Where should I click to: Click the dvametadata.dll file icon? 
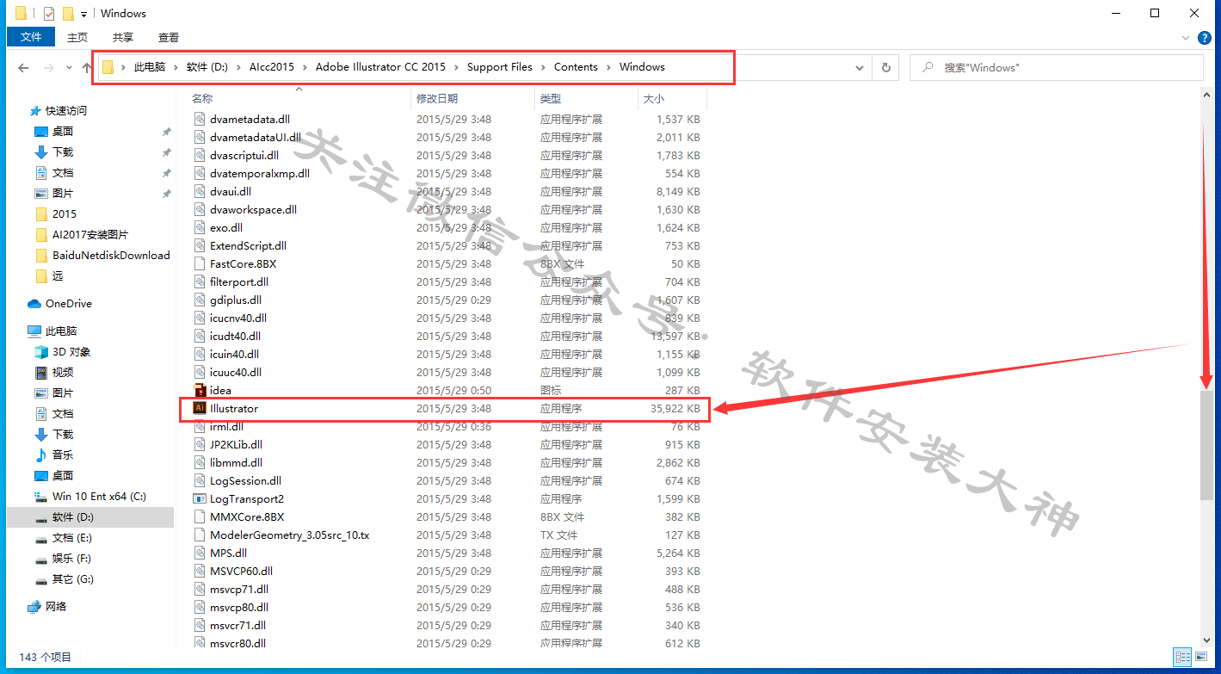[200, 119]
